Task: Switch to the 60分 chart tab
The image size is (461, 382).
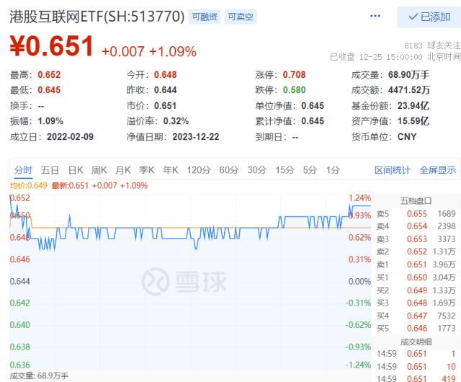Action: pyautogui.click(x=229, y=170)
